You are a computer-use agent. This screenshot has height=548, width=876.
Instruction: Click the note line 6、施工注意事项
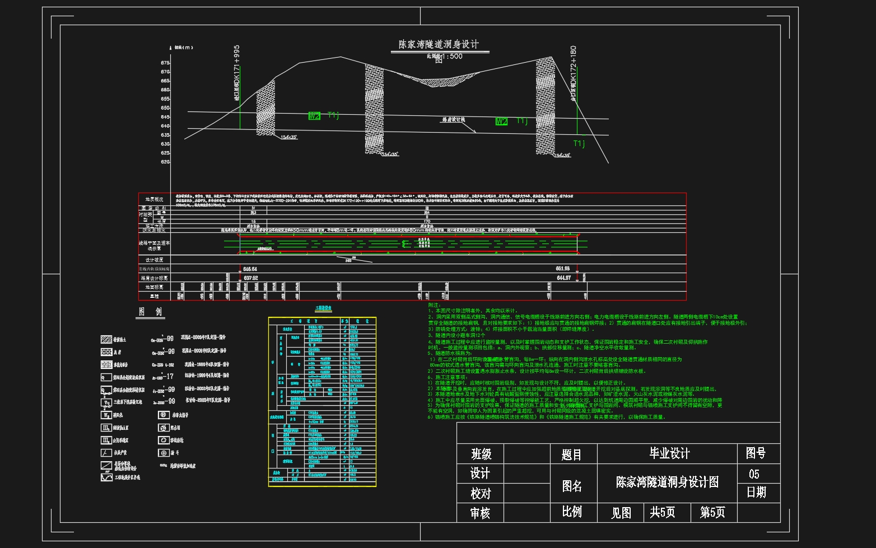(x=449, y=378)
